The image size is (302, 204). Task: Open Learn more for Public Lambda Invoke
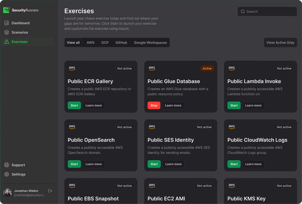click(x=253, y=105)
